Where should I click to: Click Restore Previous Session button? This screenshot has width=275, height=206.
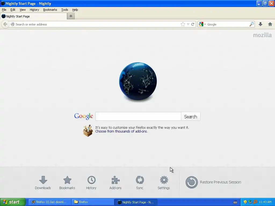pos(213,182)
